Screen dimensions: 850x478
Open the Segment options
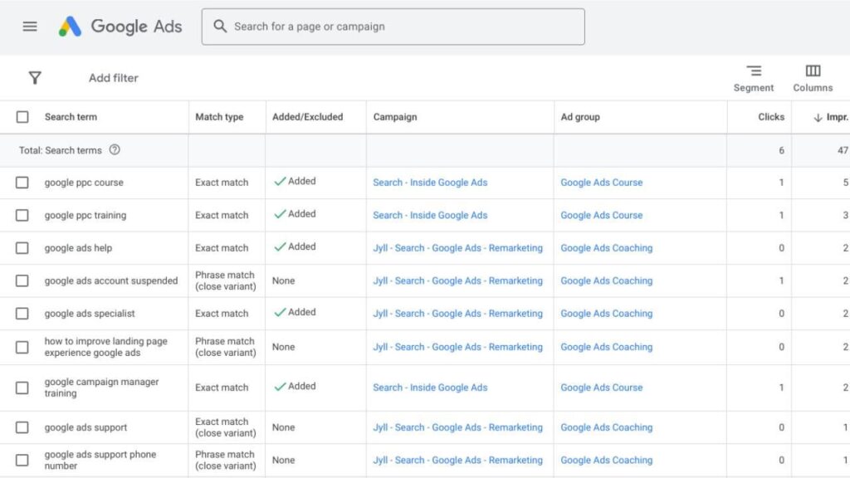pyautogui.click(x=754, y=79)
